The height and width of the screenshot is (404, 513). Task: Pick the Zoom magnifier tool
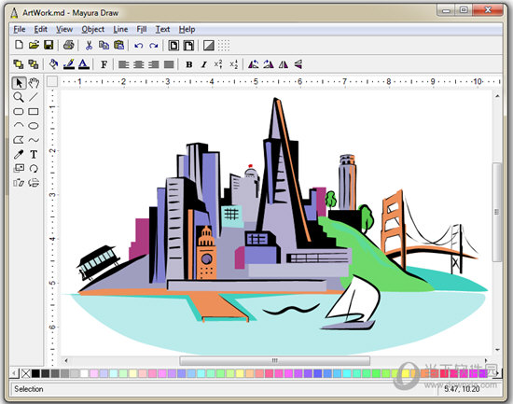19,97
